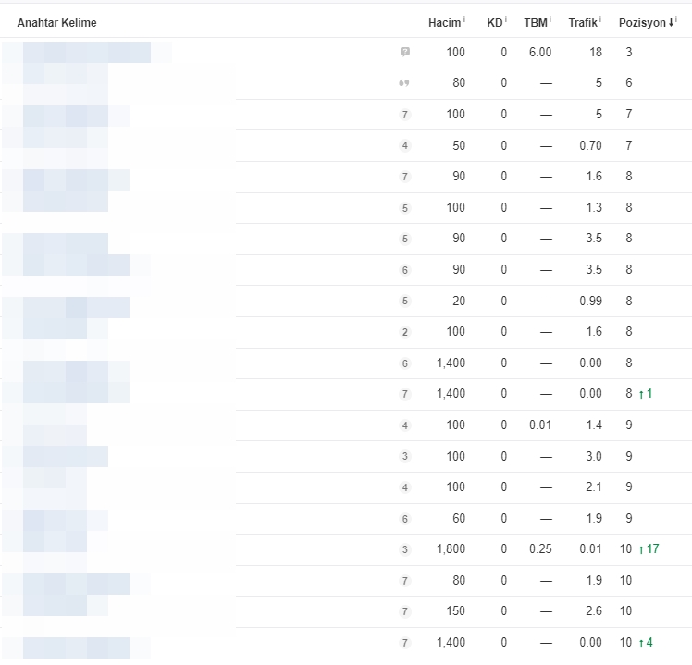Select the TBM value 6.00
The width and height of the screenshot is (692, 665).
coord(540,52)
